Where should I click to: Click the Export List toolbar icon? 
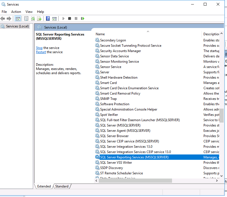(39, 19)
